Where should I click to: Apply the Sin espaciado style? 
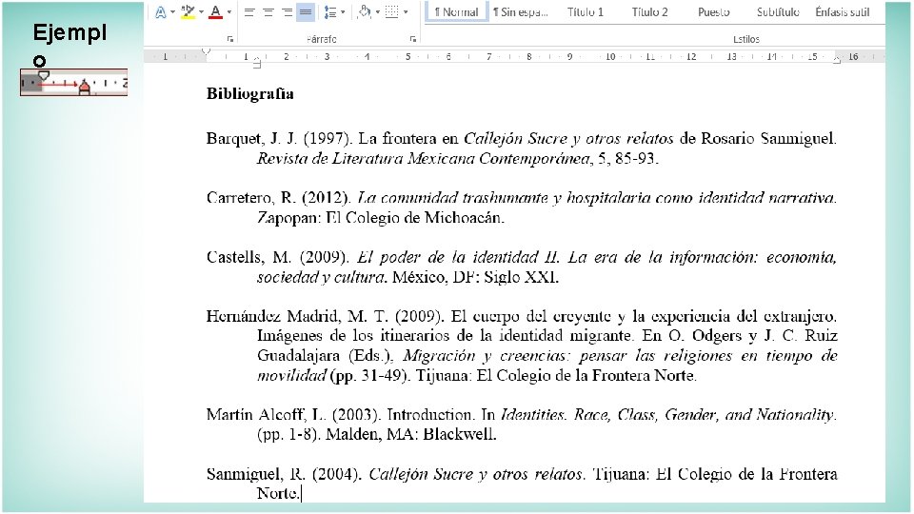pos(521,11)
